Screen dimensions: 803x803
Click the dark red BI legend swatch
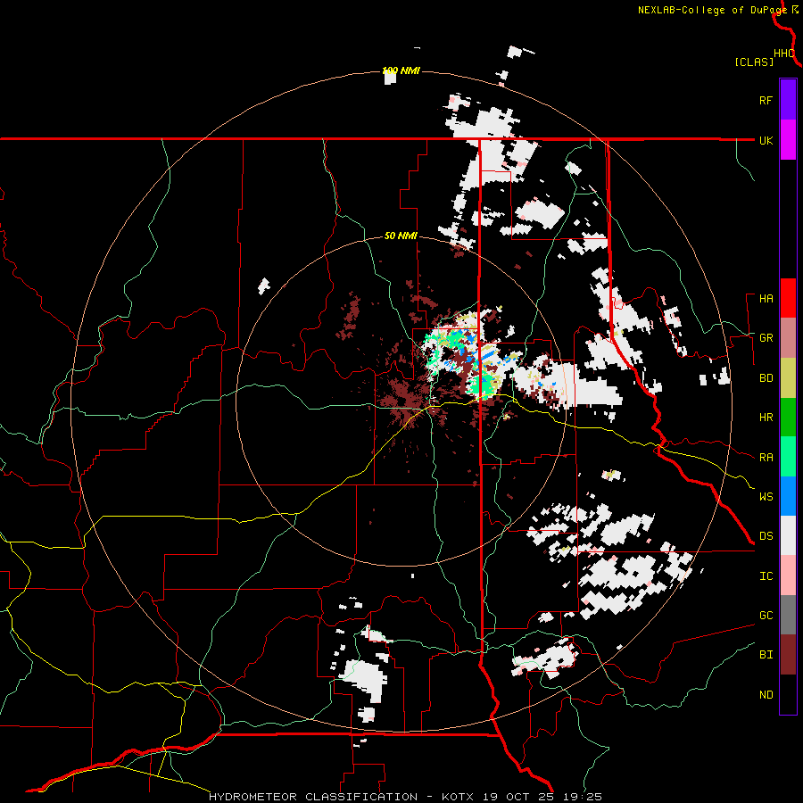[788, 655]
